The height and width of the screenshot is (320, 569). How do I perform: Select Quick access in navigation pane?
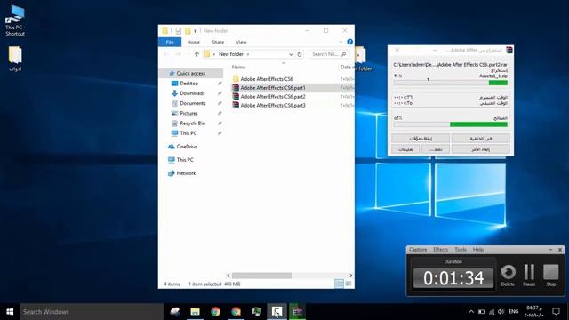191,73
